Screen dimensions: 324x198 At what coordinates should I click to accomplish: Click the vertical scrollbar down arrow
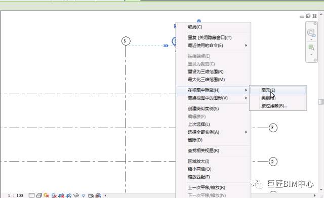pyautogui.click(x=321, y=189)
